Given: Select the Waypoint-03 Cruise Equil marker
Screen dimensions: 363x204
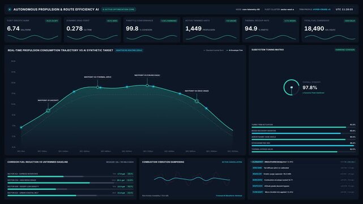Looking at the screenshot, I should tap(147, 86).
